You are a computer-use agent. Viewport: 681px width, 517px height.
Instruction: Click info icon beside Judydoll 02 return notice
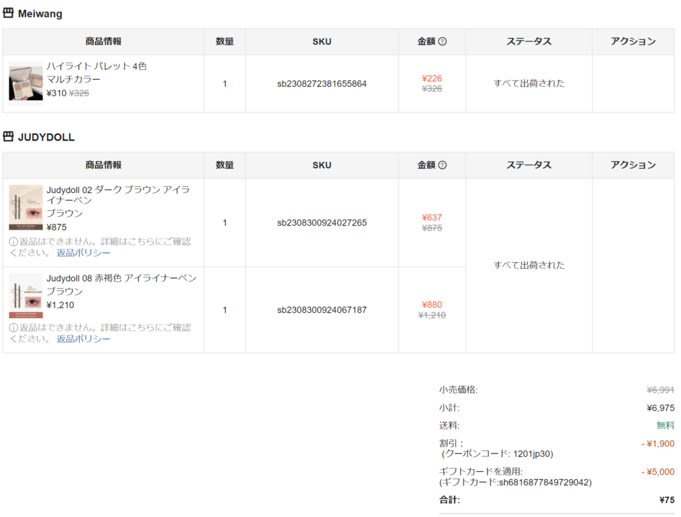pos(13,242)
